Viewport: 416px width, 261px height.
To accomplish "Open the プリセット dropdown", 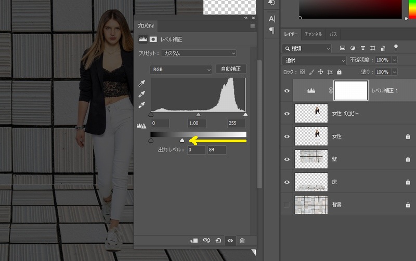I will click(199, 53).
